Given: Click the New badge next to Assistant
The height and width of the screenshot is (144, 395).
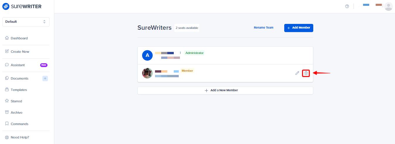Looking at the screenshot, I should [44, 65].
